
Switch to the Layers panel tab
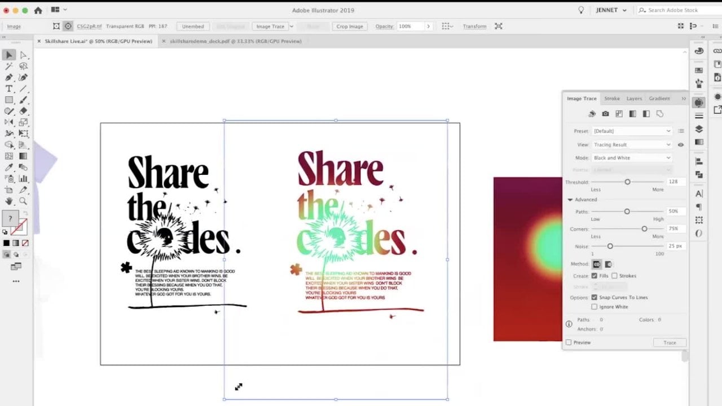pos(634,99)
